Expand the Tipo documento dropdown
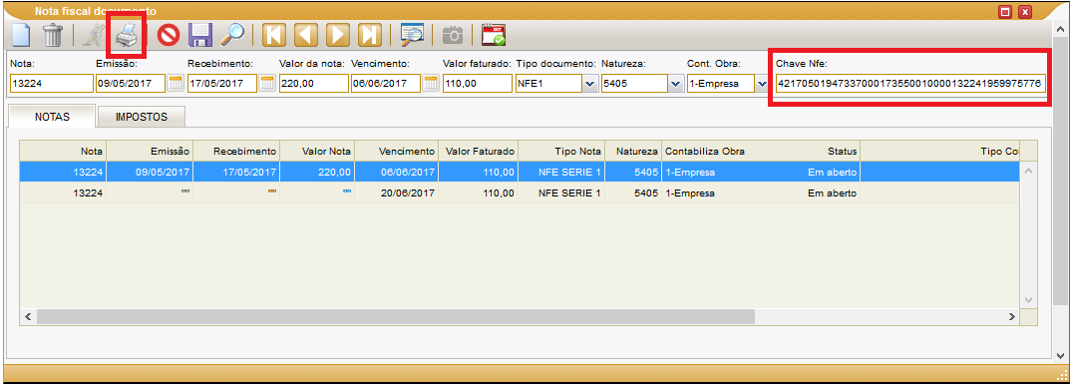Image resolution: width=1070 pixels, height=384 pixels. [590, 84]
